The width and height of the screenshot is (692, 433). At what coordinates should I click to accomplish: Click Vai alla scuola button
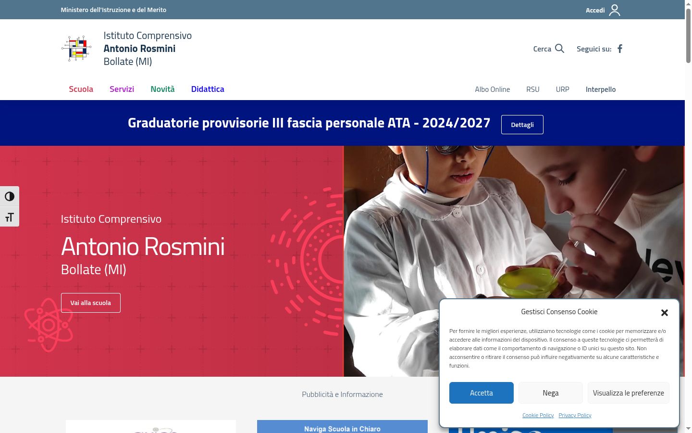(91, 303)
